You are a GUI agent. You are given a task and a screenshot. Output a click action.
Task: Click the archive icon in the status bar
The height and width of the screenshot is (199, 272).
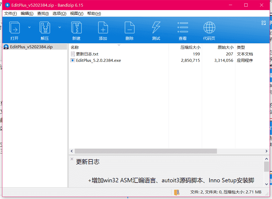177,192
